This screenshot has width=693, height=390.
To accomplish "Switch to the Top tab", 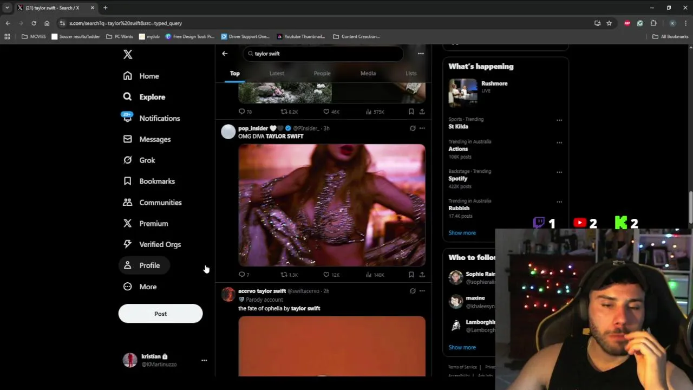I will click(x=234, y=73).
